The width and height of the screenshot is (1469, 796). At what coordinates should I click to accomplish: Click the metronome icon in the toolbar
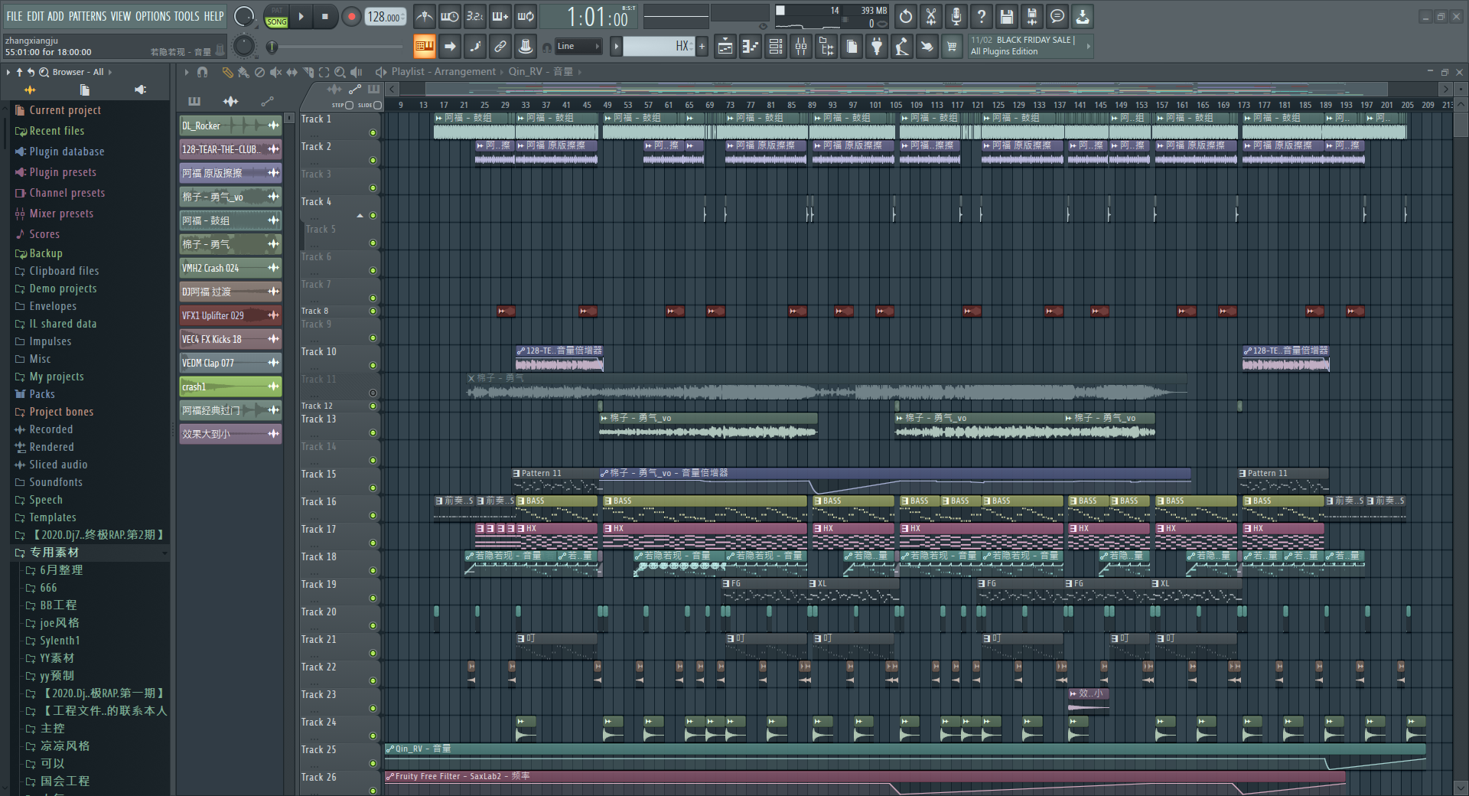[x=425, y=16]
